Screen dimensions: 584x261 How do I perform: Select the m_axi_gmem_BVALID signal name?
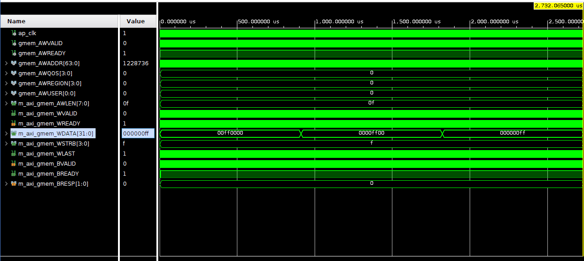coord(47,164)
